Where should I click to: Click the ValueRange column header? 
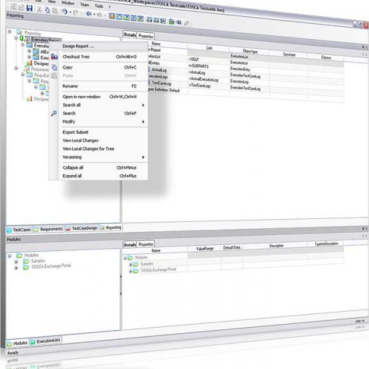(205, 248)
